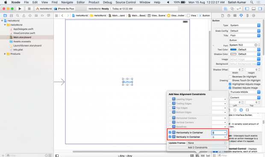Uncheck Vertically in Container
The height and width of the screenshot is (157, 265).
(x=170, y=137)
